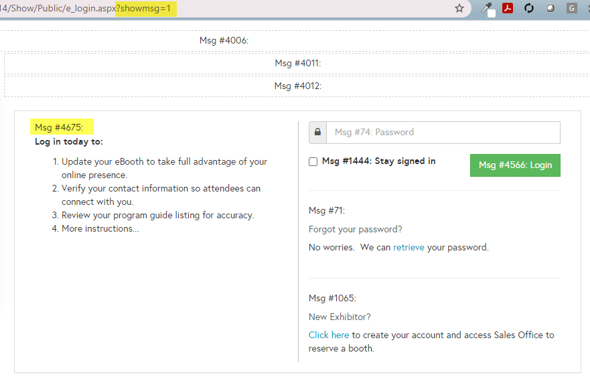The image size is (590, 381).
Task: Click the Adobe Acrobat PDF extension icon
Action: click(x=508, y=9)
